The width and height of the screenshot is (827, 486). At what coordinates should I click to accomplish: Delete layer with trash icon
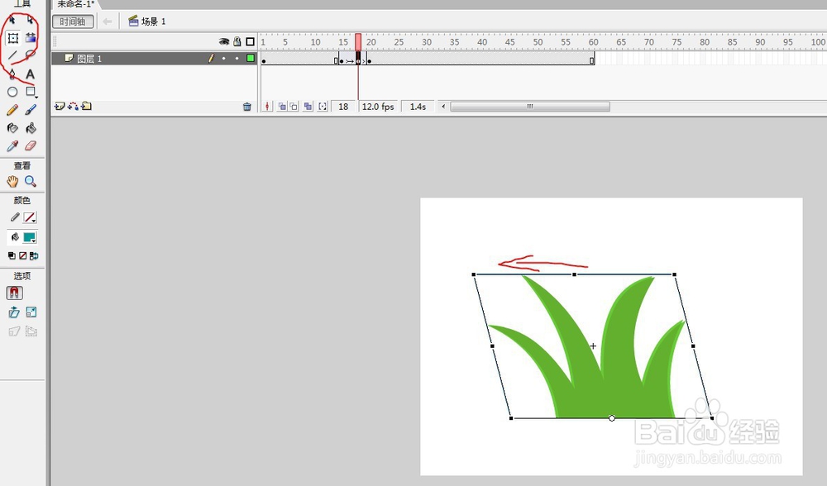(246, 107)
